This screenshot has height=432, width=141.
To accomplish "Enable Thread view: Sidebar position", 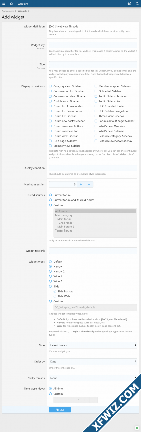I will pos(96,116).
